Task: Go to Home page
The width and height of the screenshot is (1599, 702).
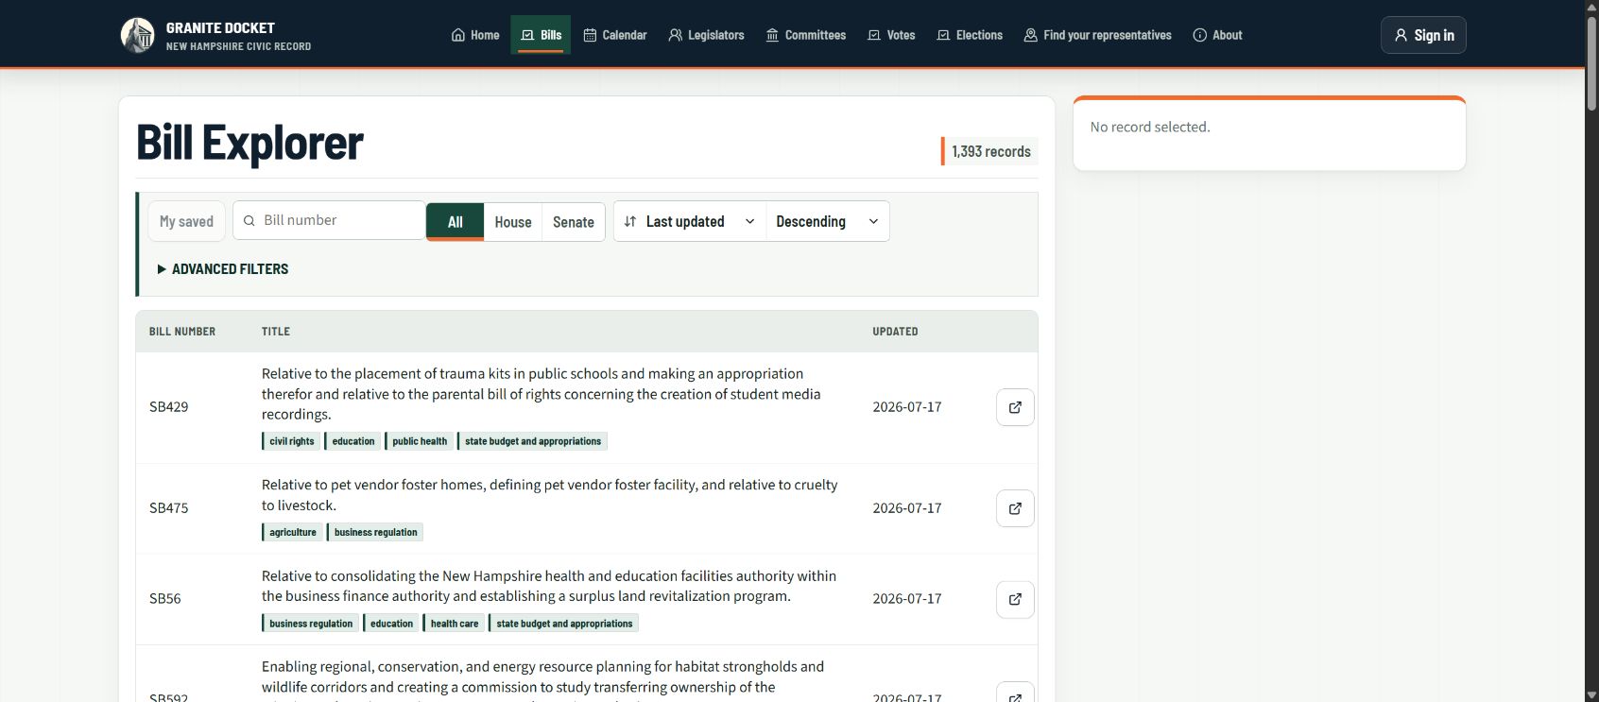Action: pyautogui.click(x=475, y=35)
